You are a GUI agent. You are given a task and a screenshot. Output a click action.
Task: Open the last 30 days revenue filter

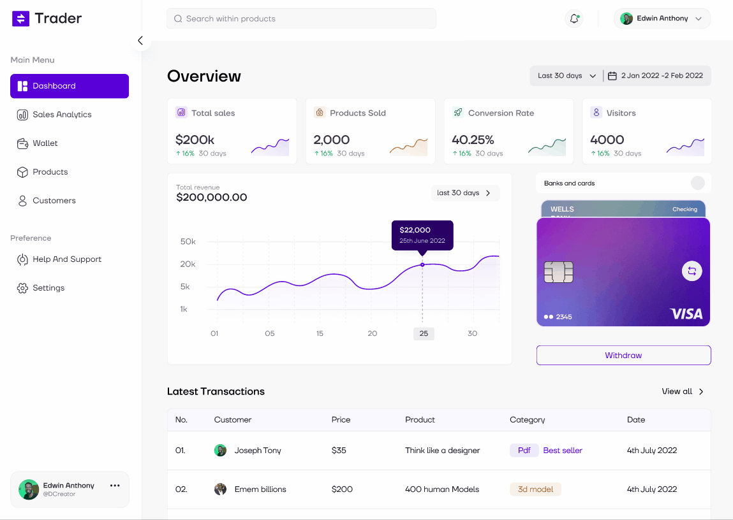(x=465, y=192)
